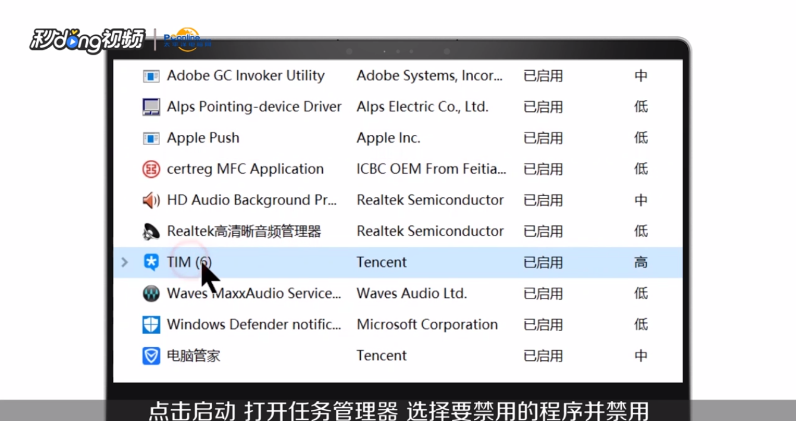Click publisher Adobe Systems, Incor...
This screenshot has height=421, width=796.
pyautogui.click(x=430, y=76)
